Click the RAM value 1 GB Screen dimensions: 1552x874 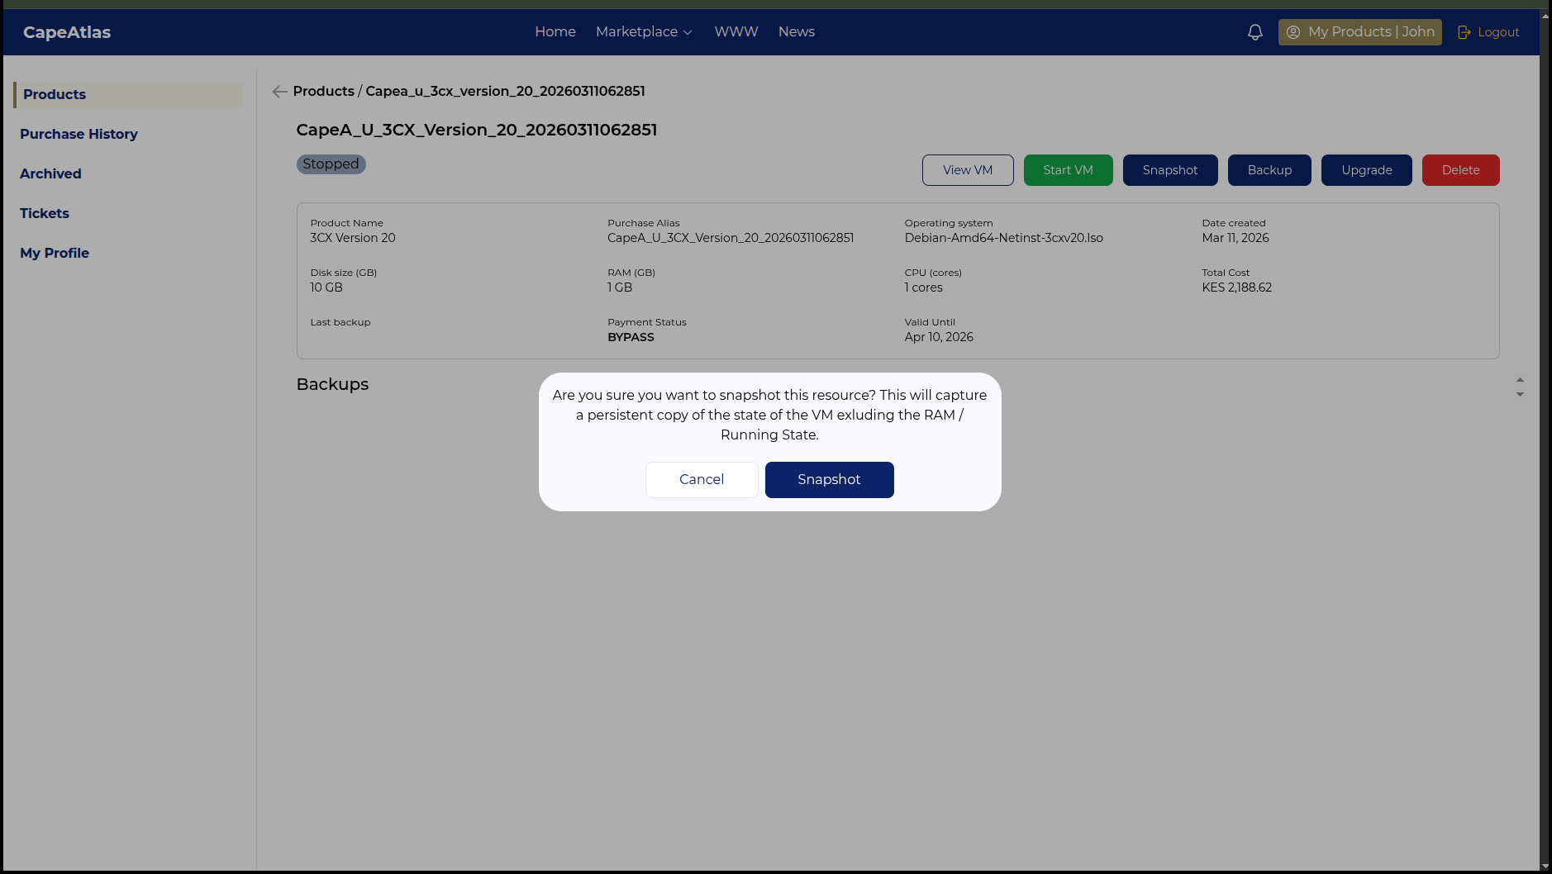coord(620,287)
